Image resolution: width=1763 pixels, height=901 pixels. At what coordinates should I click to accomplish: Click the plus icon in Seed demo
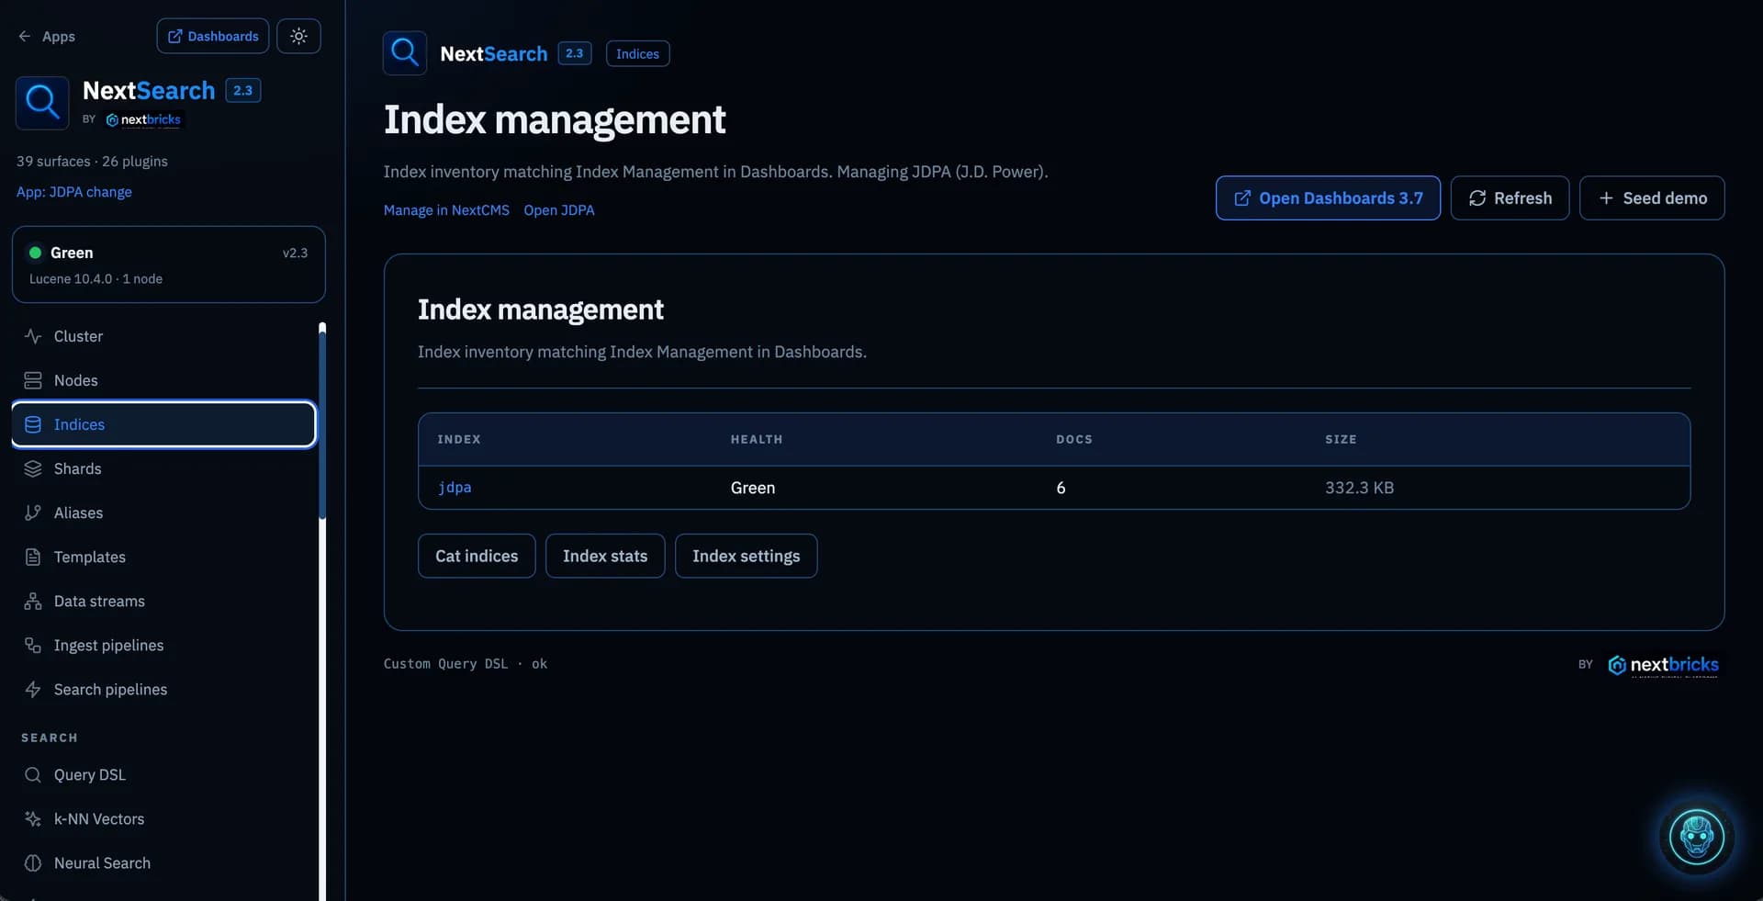pos(1606,198)
